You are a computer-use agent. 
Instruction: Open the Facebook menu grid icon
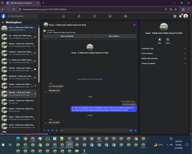175,16
